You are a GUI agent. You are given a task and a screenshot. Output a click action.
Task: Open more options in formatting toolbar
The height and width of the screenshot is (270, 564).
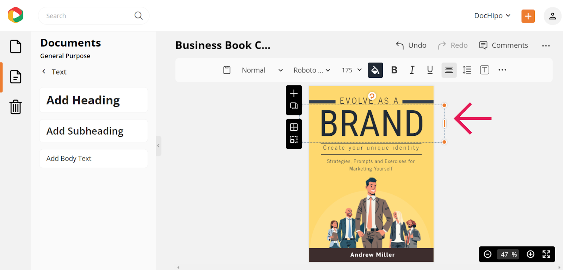coord(502,70)
